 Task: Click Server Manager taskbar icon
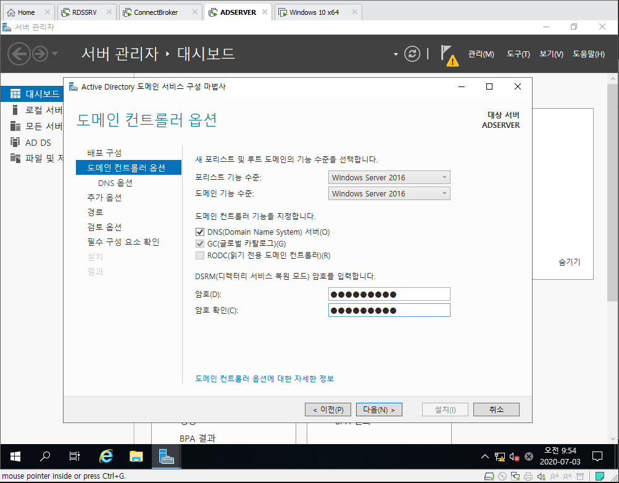pyautogui.click(x=166, y=456)
